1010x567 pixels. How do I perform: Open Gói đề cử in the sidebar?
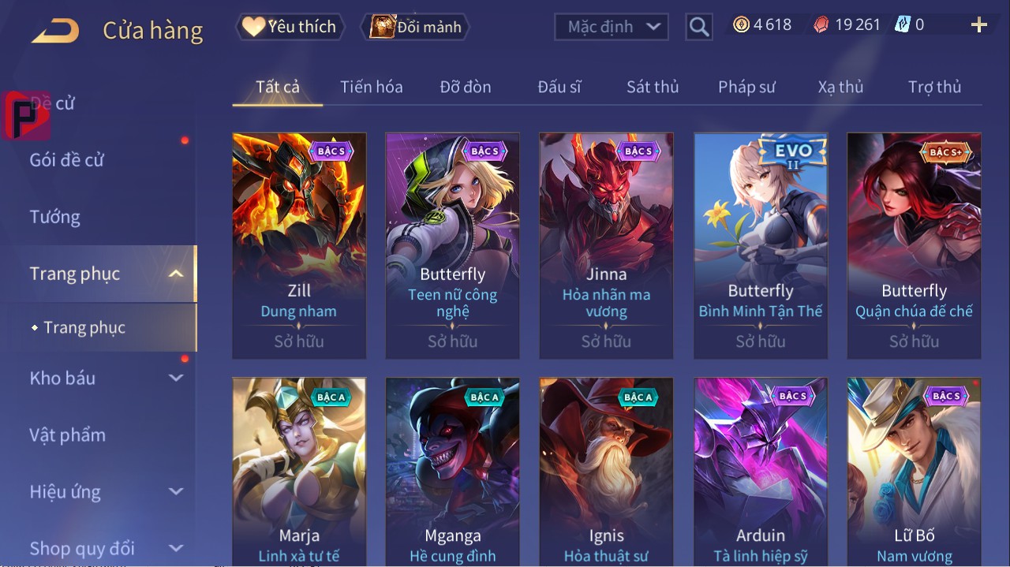click(67, 160)
